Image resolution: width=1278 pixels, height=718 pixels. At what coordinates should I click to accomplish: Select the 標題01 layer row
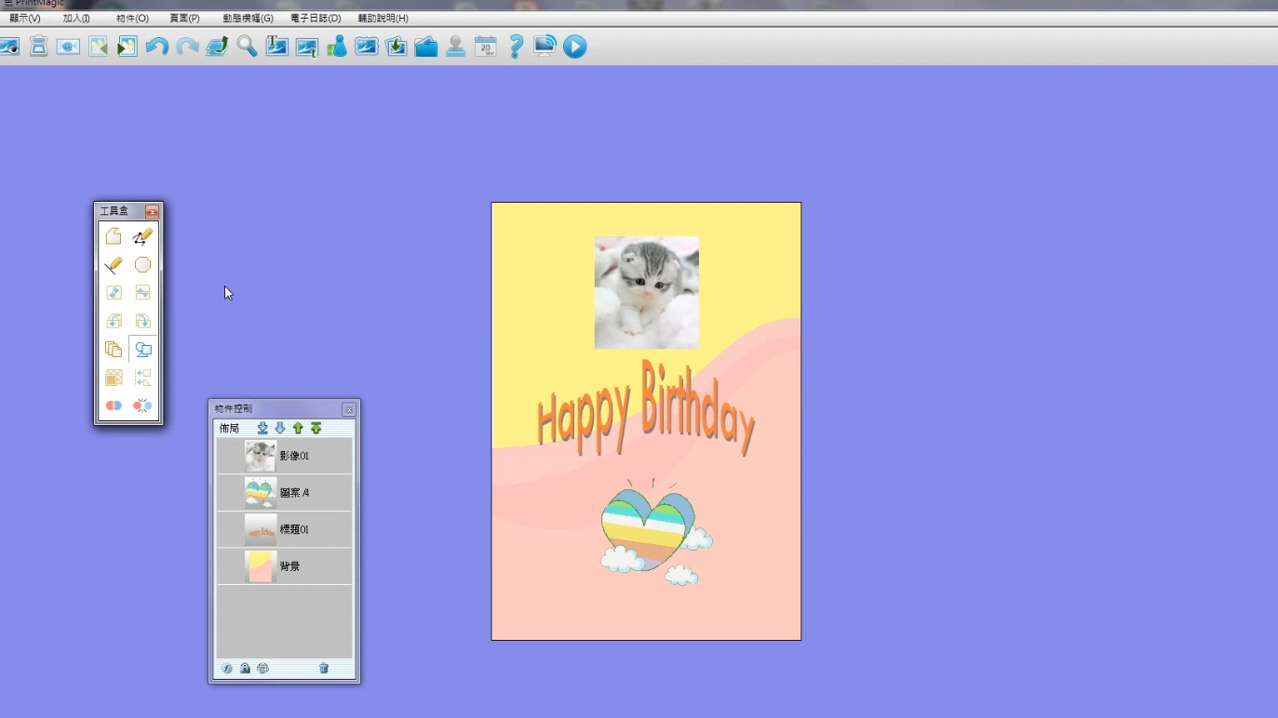point(284,529)
